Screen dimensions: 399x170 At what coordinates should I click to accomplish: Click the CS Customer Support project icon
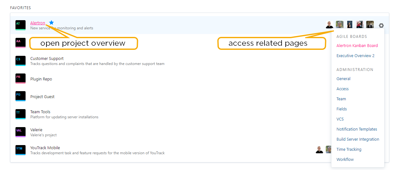pos(21,61)
